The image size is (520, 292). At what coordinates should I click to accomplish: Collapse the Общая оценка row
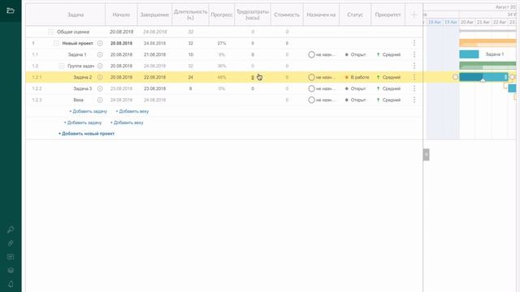tap(50, 32)
